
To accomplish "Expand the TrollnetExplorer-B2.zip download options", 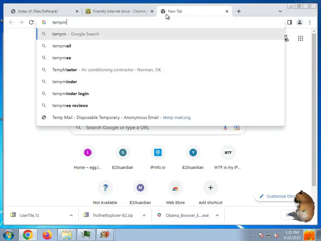I will 144,215.
